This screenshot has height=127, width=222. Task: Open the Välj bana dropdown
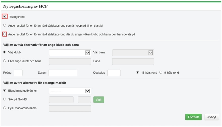[x=133, y=53]
